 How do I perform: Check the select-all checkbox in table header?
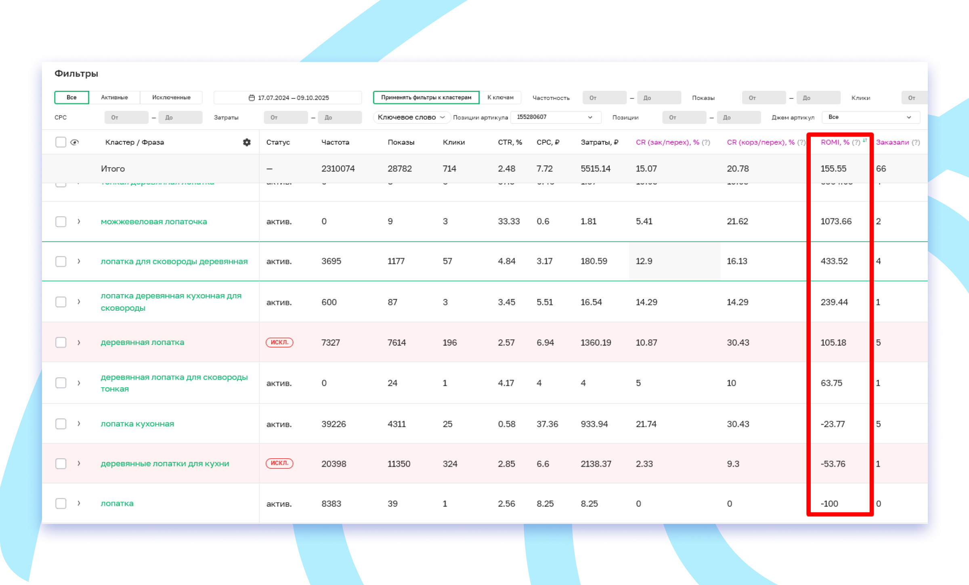[61, 142]
